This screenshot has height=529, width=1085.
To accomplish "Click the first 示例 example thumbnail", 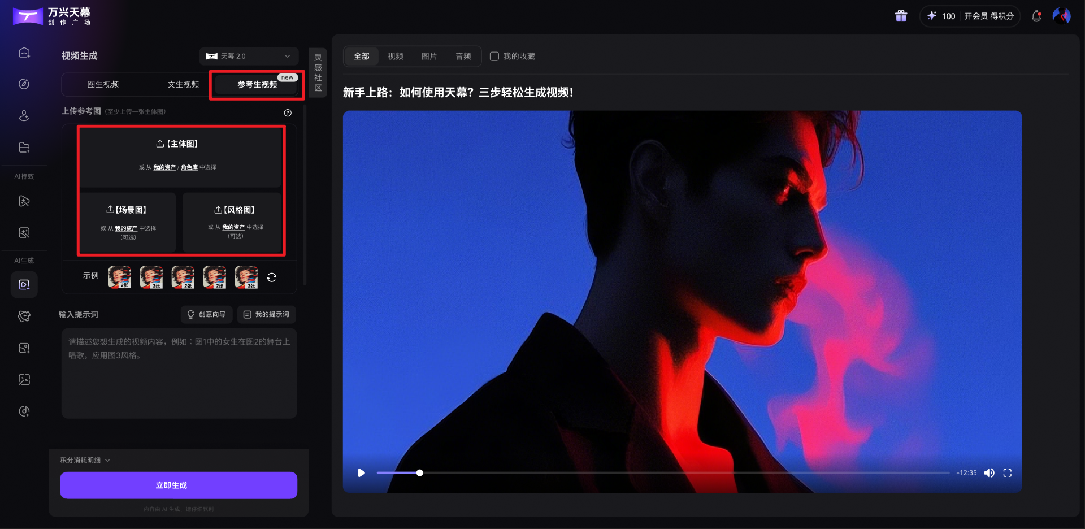I will [120, 276].
